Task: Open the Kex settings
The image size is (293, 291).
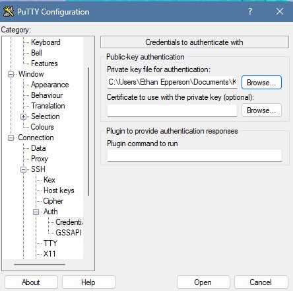Action: tap(49, 180)
